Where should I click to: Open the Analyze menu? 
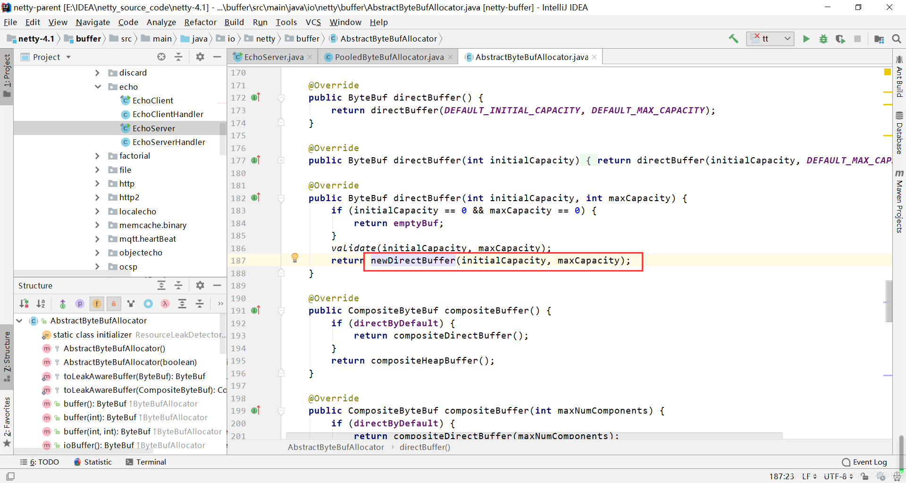[161, 22]
